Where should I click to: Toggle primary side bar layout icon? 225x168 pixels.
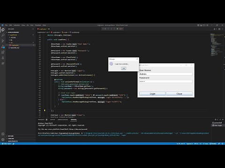click(199, 25)
